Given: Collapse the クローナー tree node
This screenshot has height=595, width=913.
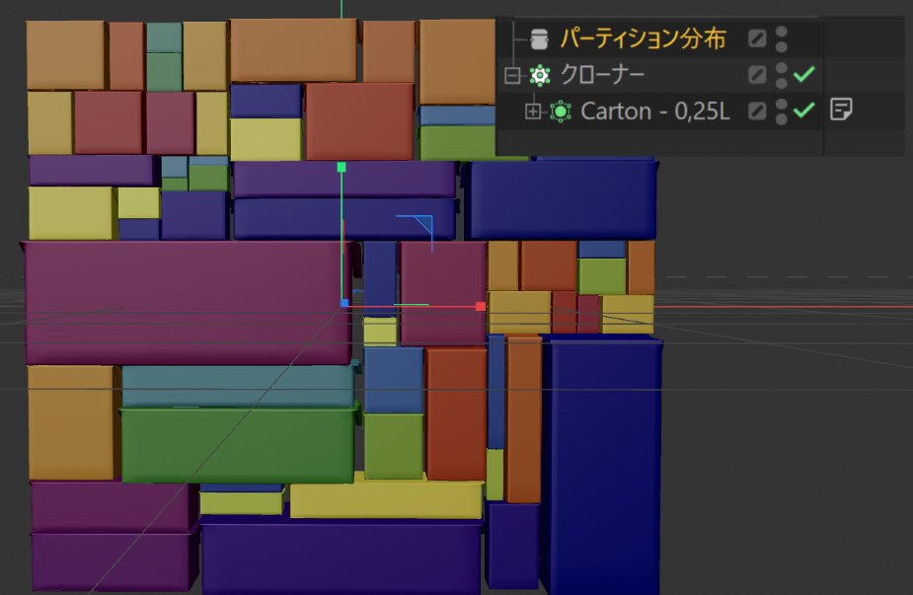Looking at the screenshot, I should click(x=511, y=75).
